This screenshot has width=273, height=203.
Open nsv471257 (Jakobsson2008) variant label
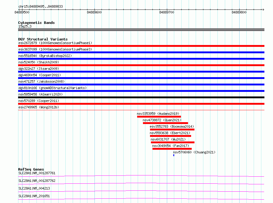(41, 81)
